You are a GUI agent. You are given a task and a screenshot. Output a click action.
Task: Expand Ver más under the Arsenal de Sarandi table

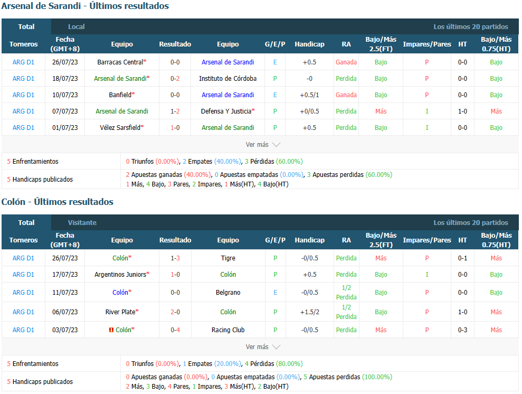(263, 145)
